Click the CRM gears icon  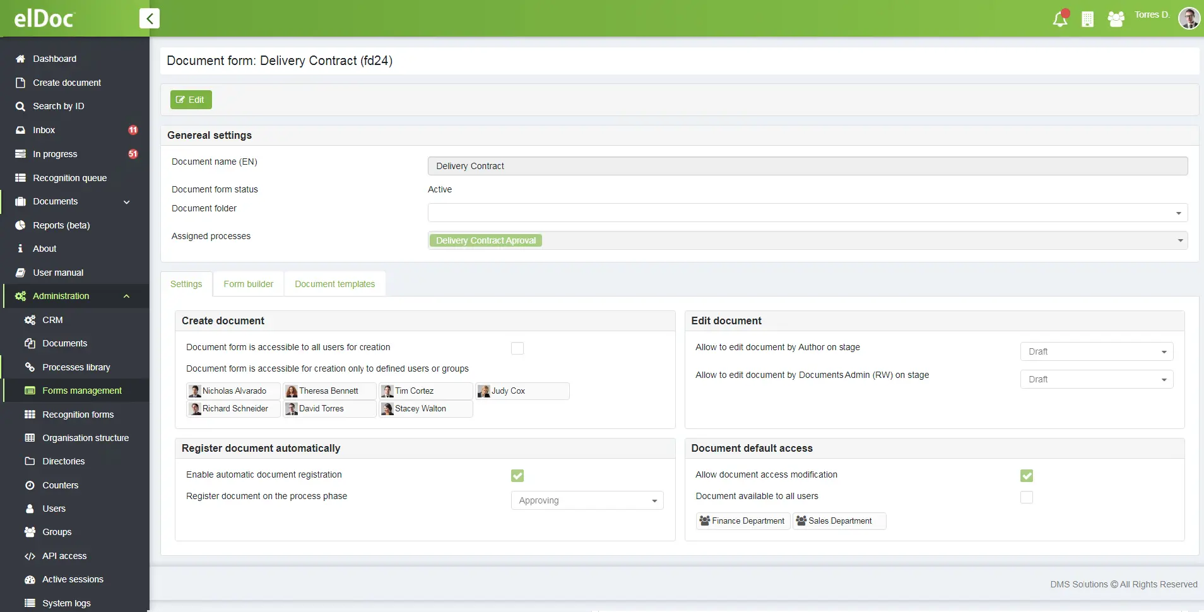30,320
